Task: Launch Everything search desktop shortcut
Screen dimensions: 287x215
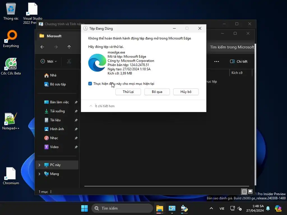Action: point(11,39)
